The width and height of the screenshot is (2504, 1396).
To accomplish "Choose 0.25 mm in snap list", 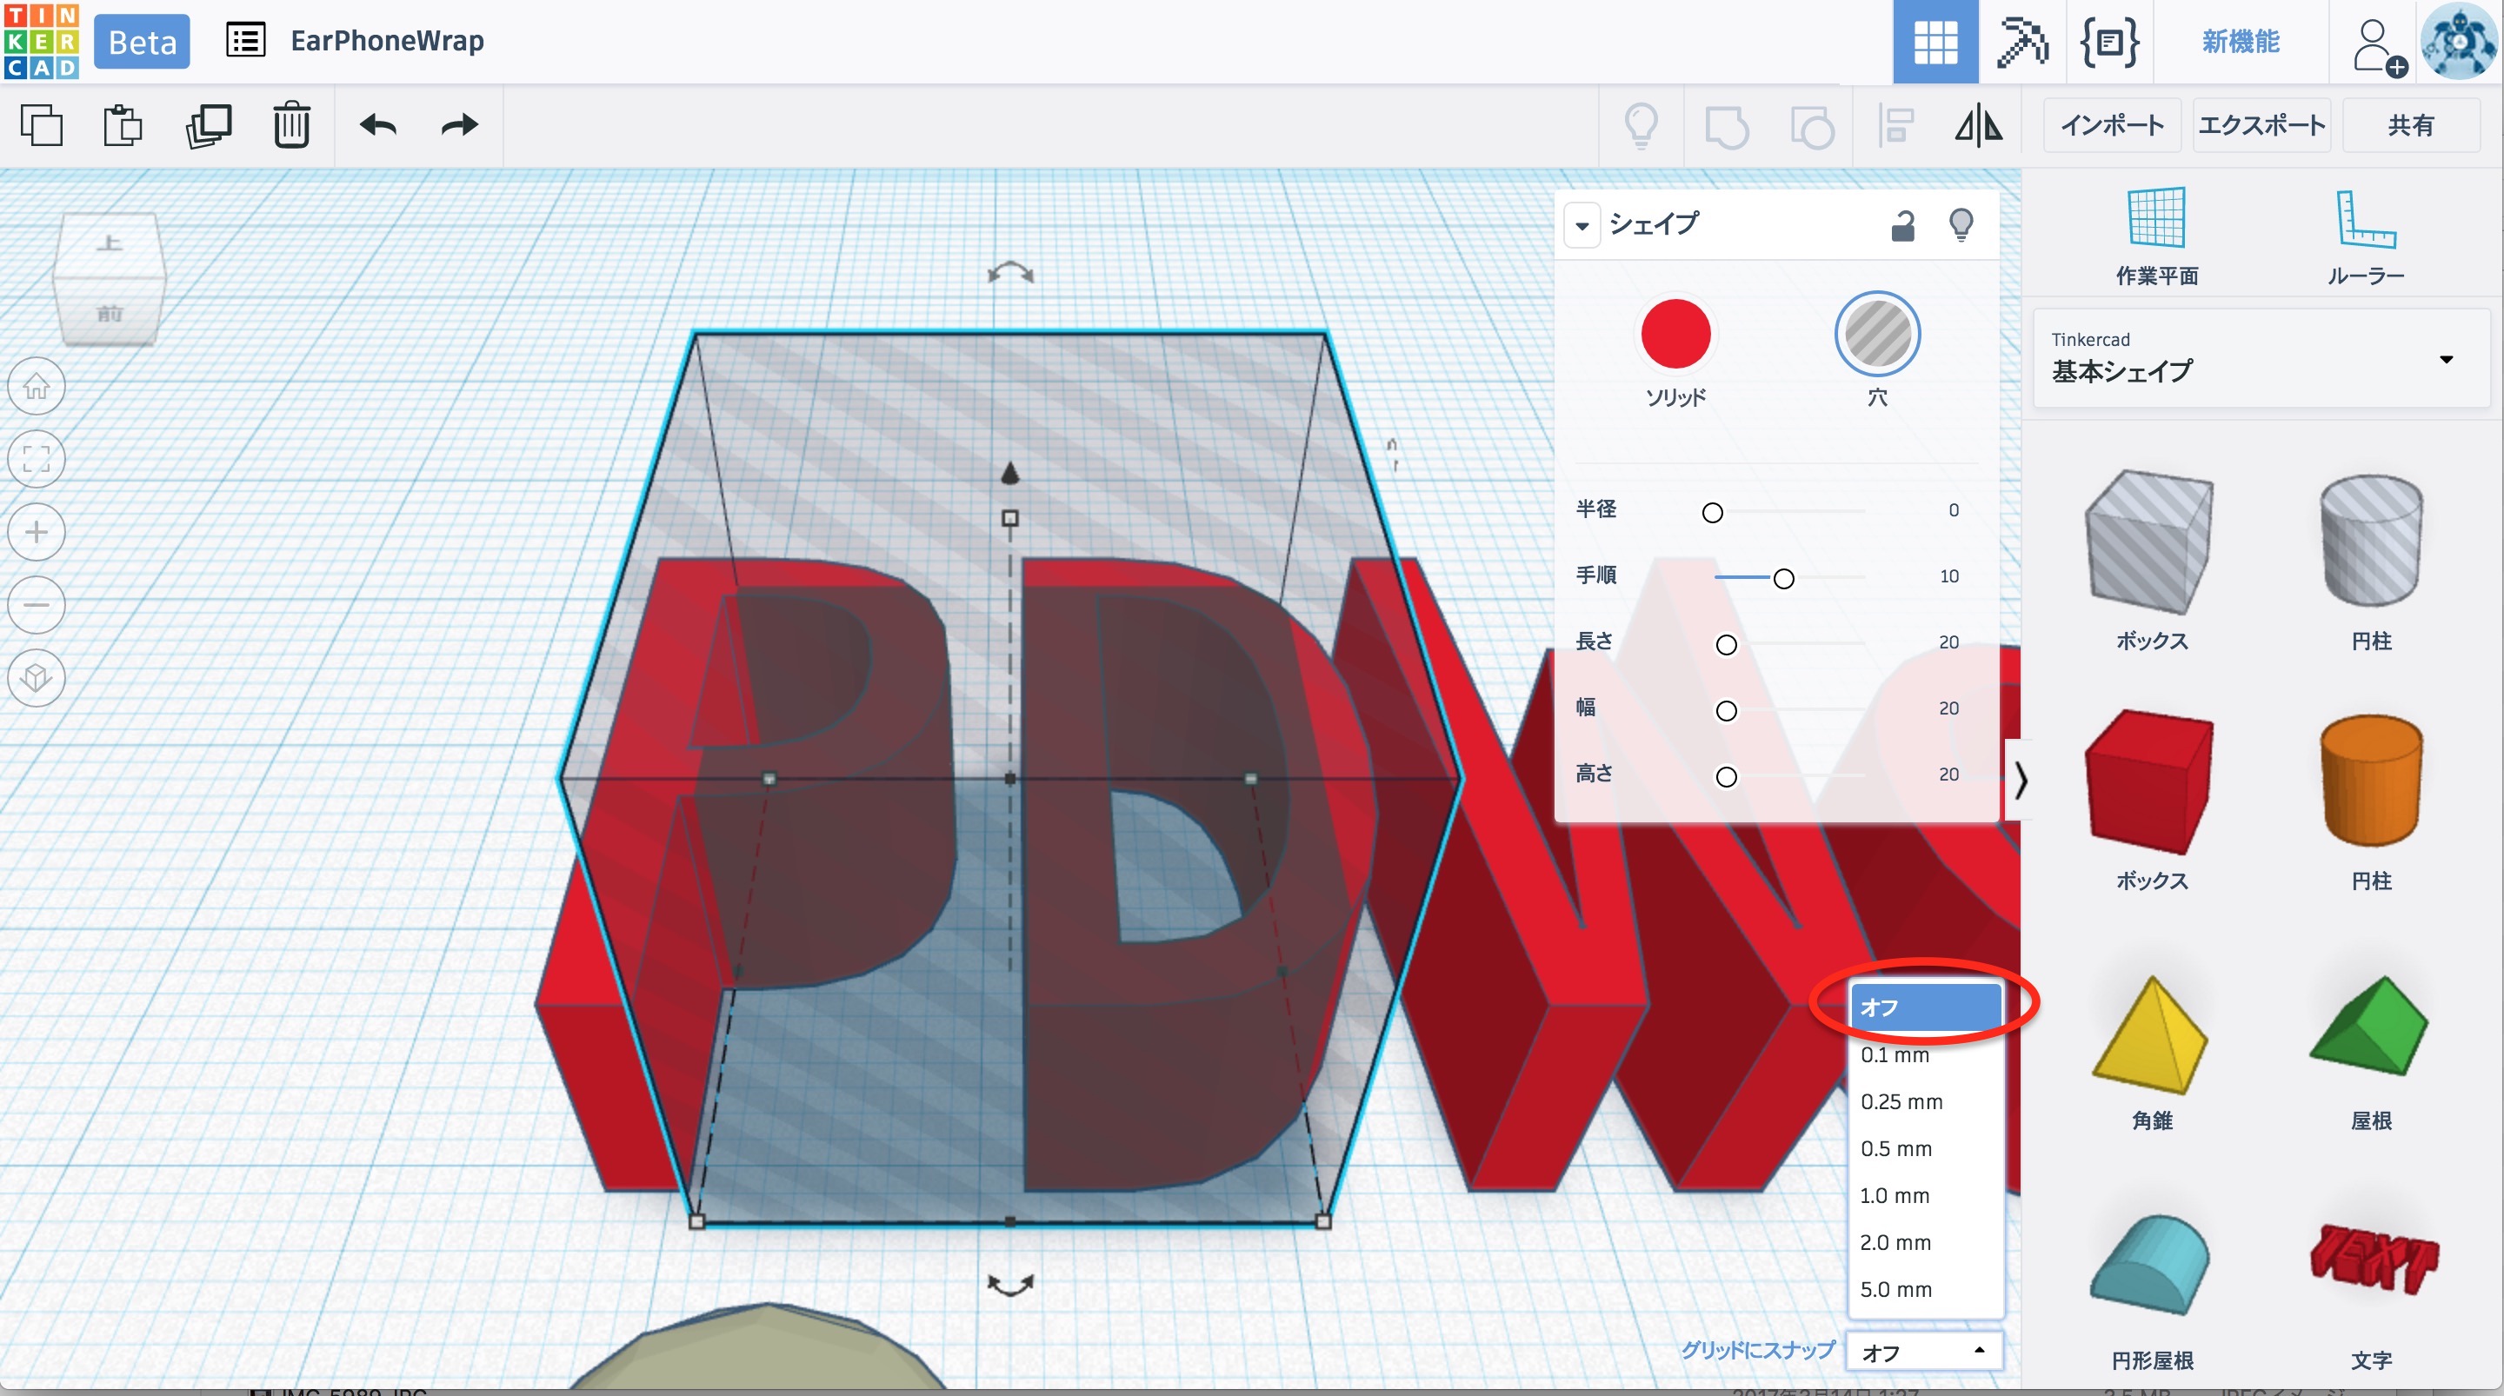I will coord(1901,1101).
